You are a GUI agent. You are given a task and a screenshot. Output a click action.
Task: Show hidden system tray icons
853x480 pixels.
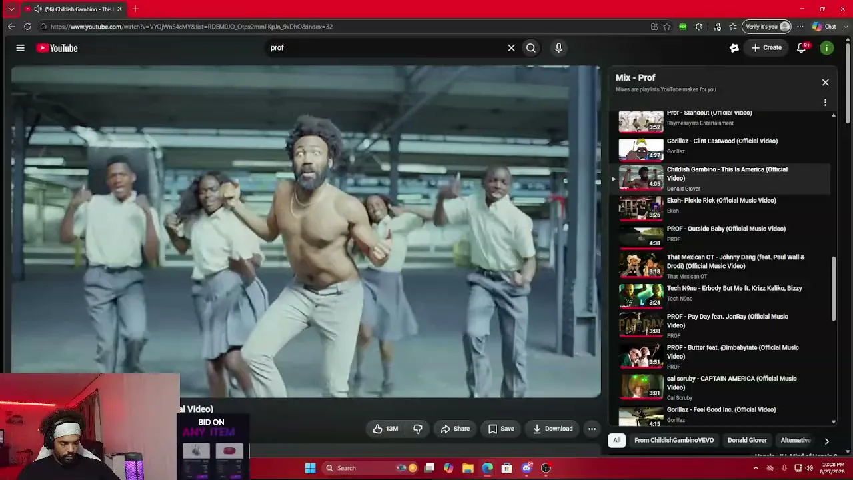pyautogui.click(x=756, y=468)
